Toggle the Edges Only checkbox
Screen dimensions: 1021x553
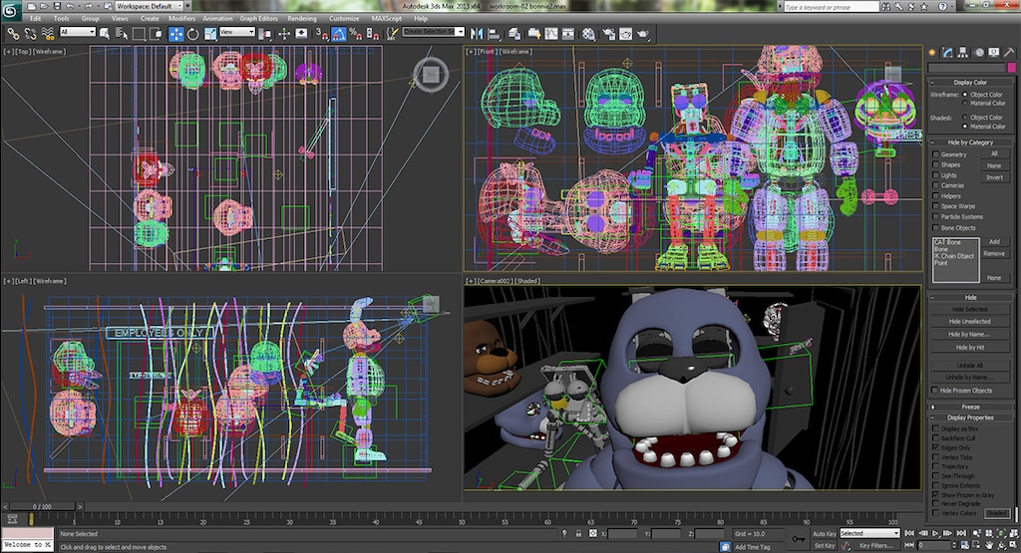(x=935, y=447)
